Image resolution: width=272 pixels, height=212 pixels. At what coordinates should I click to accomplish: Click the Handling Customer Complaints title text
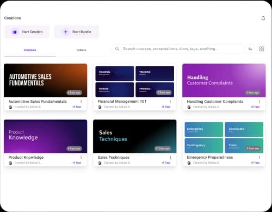[x=215, y=102]
